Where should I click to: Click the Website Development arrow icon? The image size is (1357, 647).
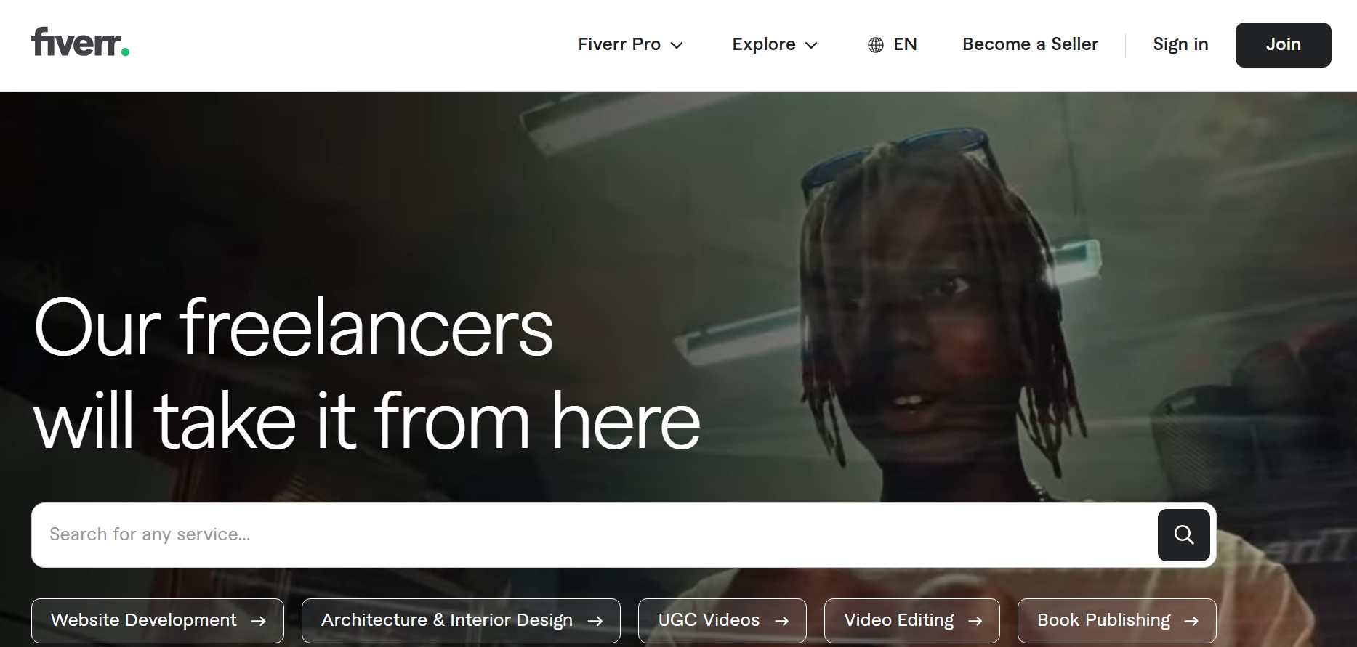(258, 621)
